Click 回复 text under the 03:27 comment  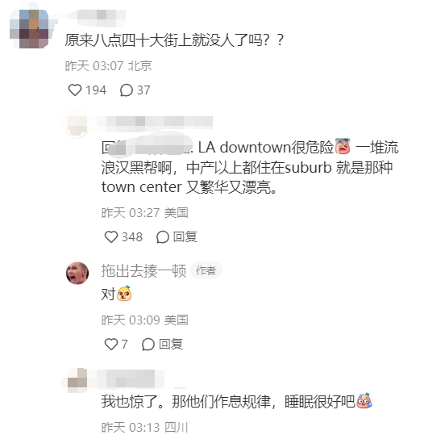(x=185, y=237)
